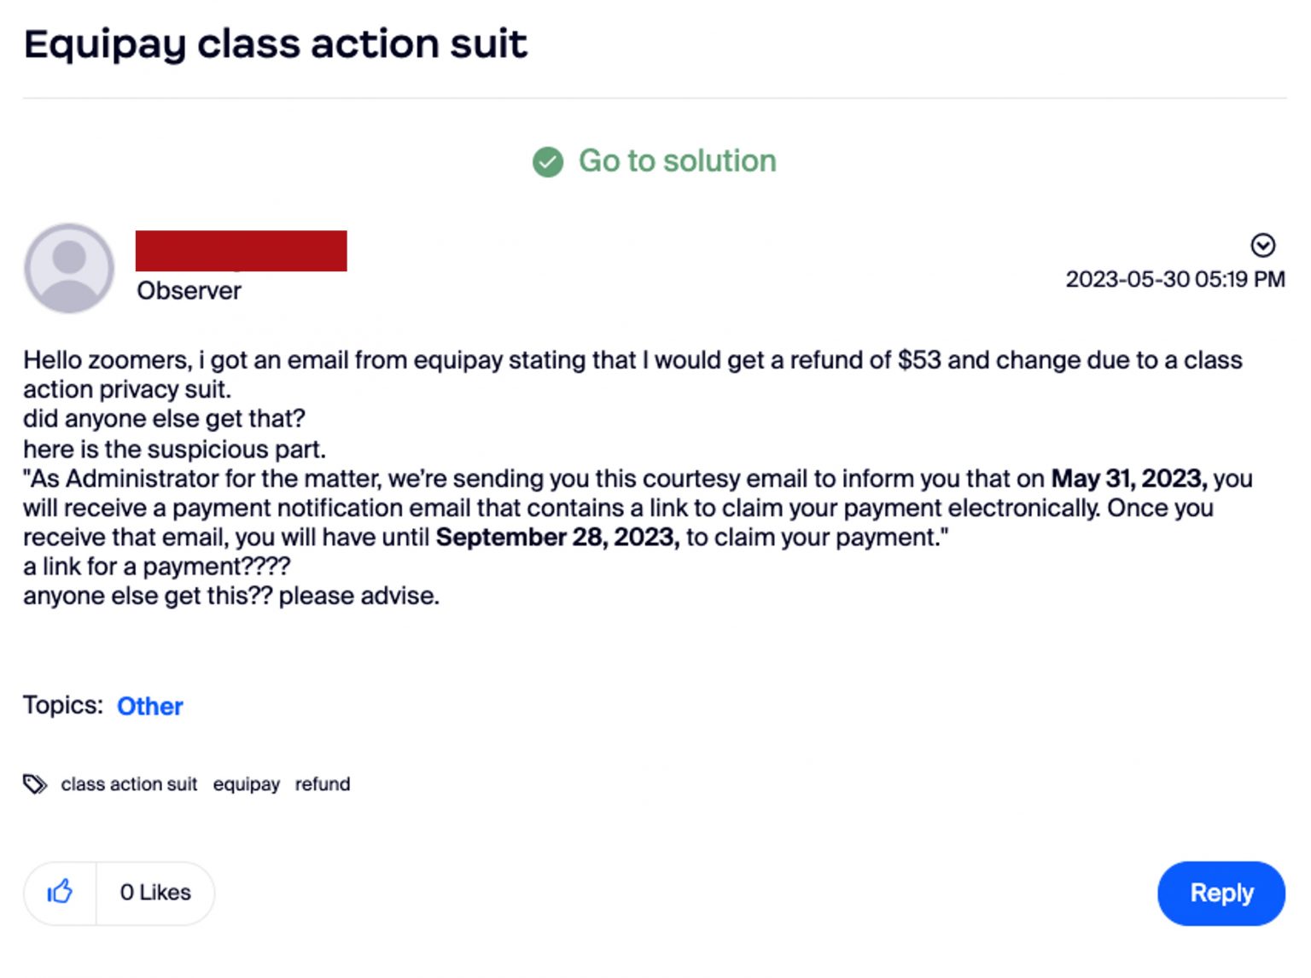The width and height of the screenshot is (1311, 978).
Task: Click the bold May 31, 2023 date
Action: (x=1128, y=479)
